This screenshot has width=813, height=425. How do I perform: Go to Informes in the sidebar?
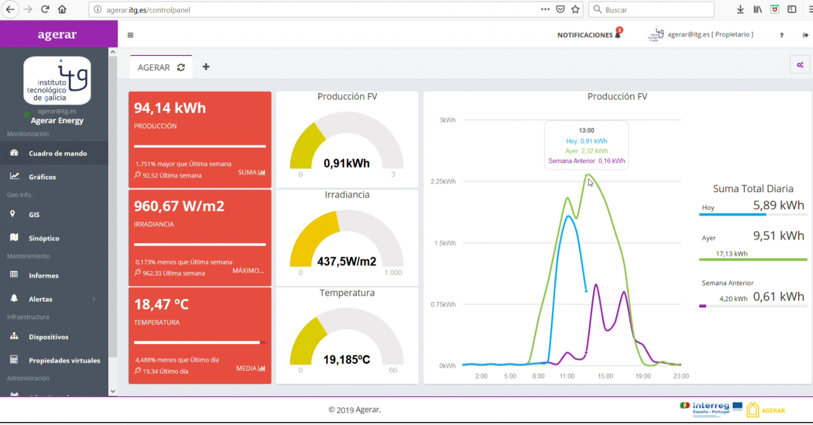pos(43,275)
